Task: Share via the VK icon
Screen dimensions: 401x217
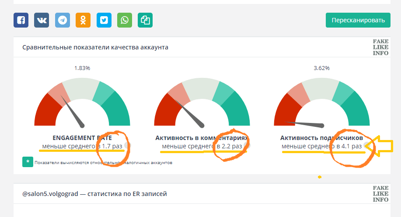Action: [42, 20]
